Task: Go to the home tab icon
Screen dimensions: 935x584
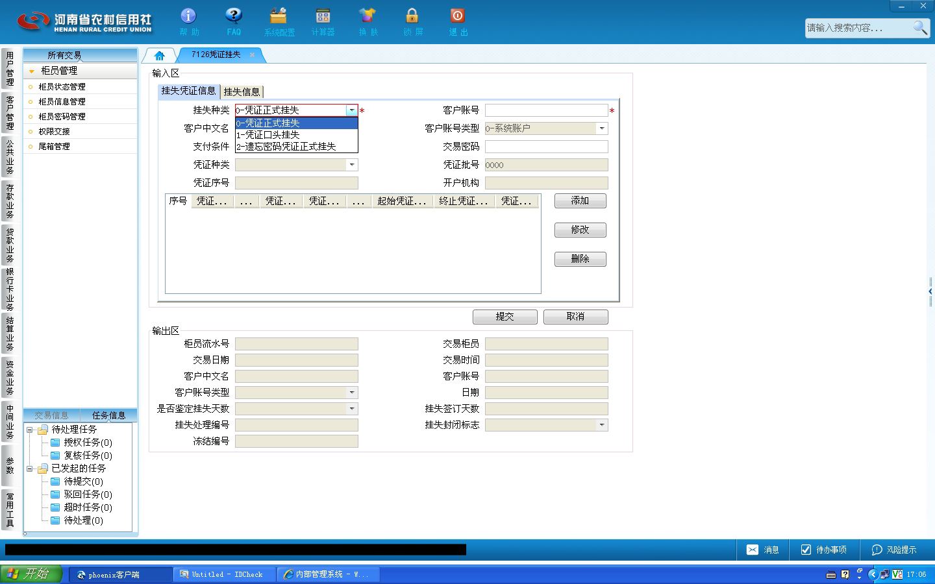Action: coord(159,56)
